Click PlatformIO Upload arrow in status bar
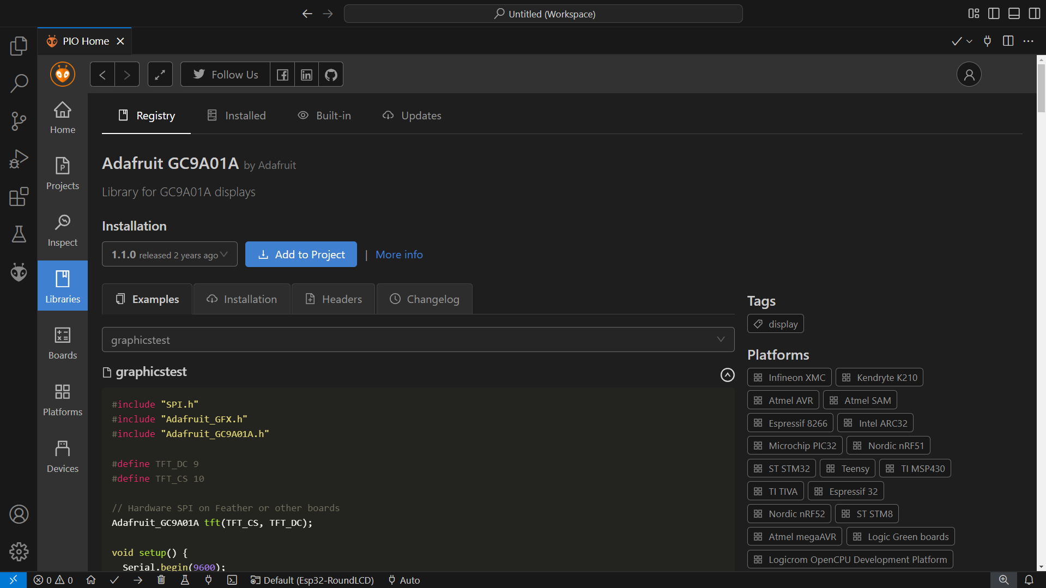Screen dimensions: 1046x588 click(x=138, y=580)
